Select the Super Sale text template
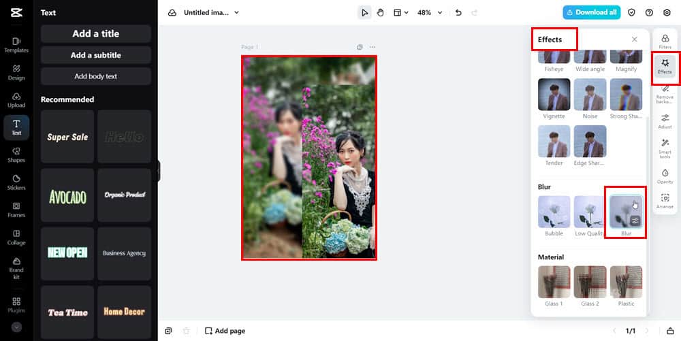The height and width of the screenshot is (341, 681). coord(67,137)
